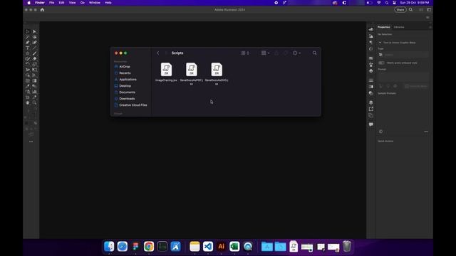This screenshot has width=456, height=256.
Task: Select the Type tool
Action: 28,48
